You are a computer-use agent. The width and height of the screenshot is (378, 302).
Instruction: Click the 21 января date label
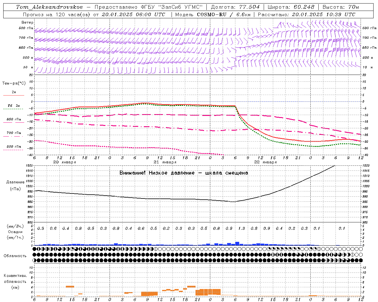165,162
